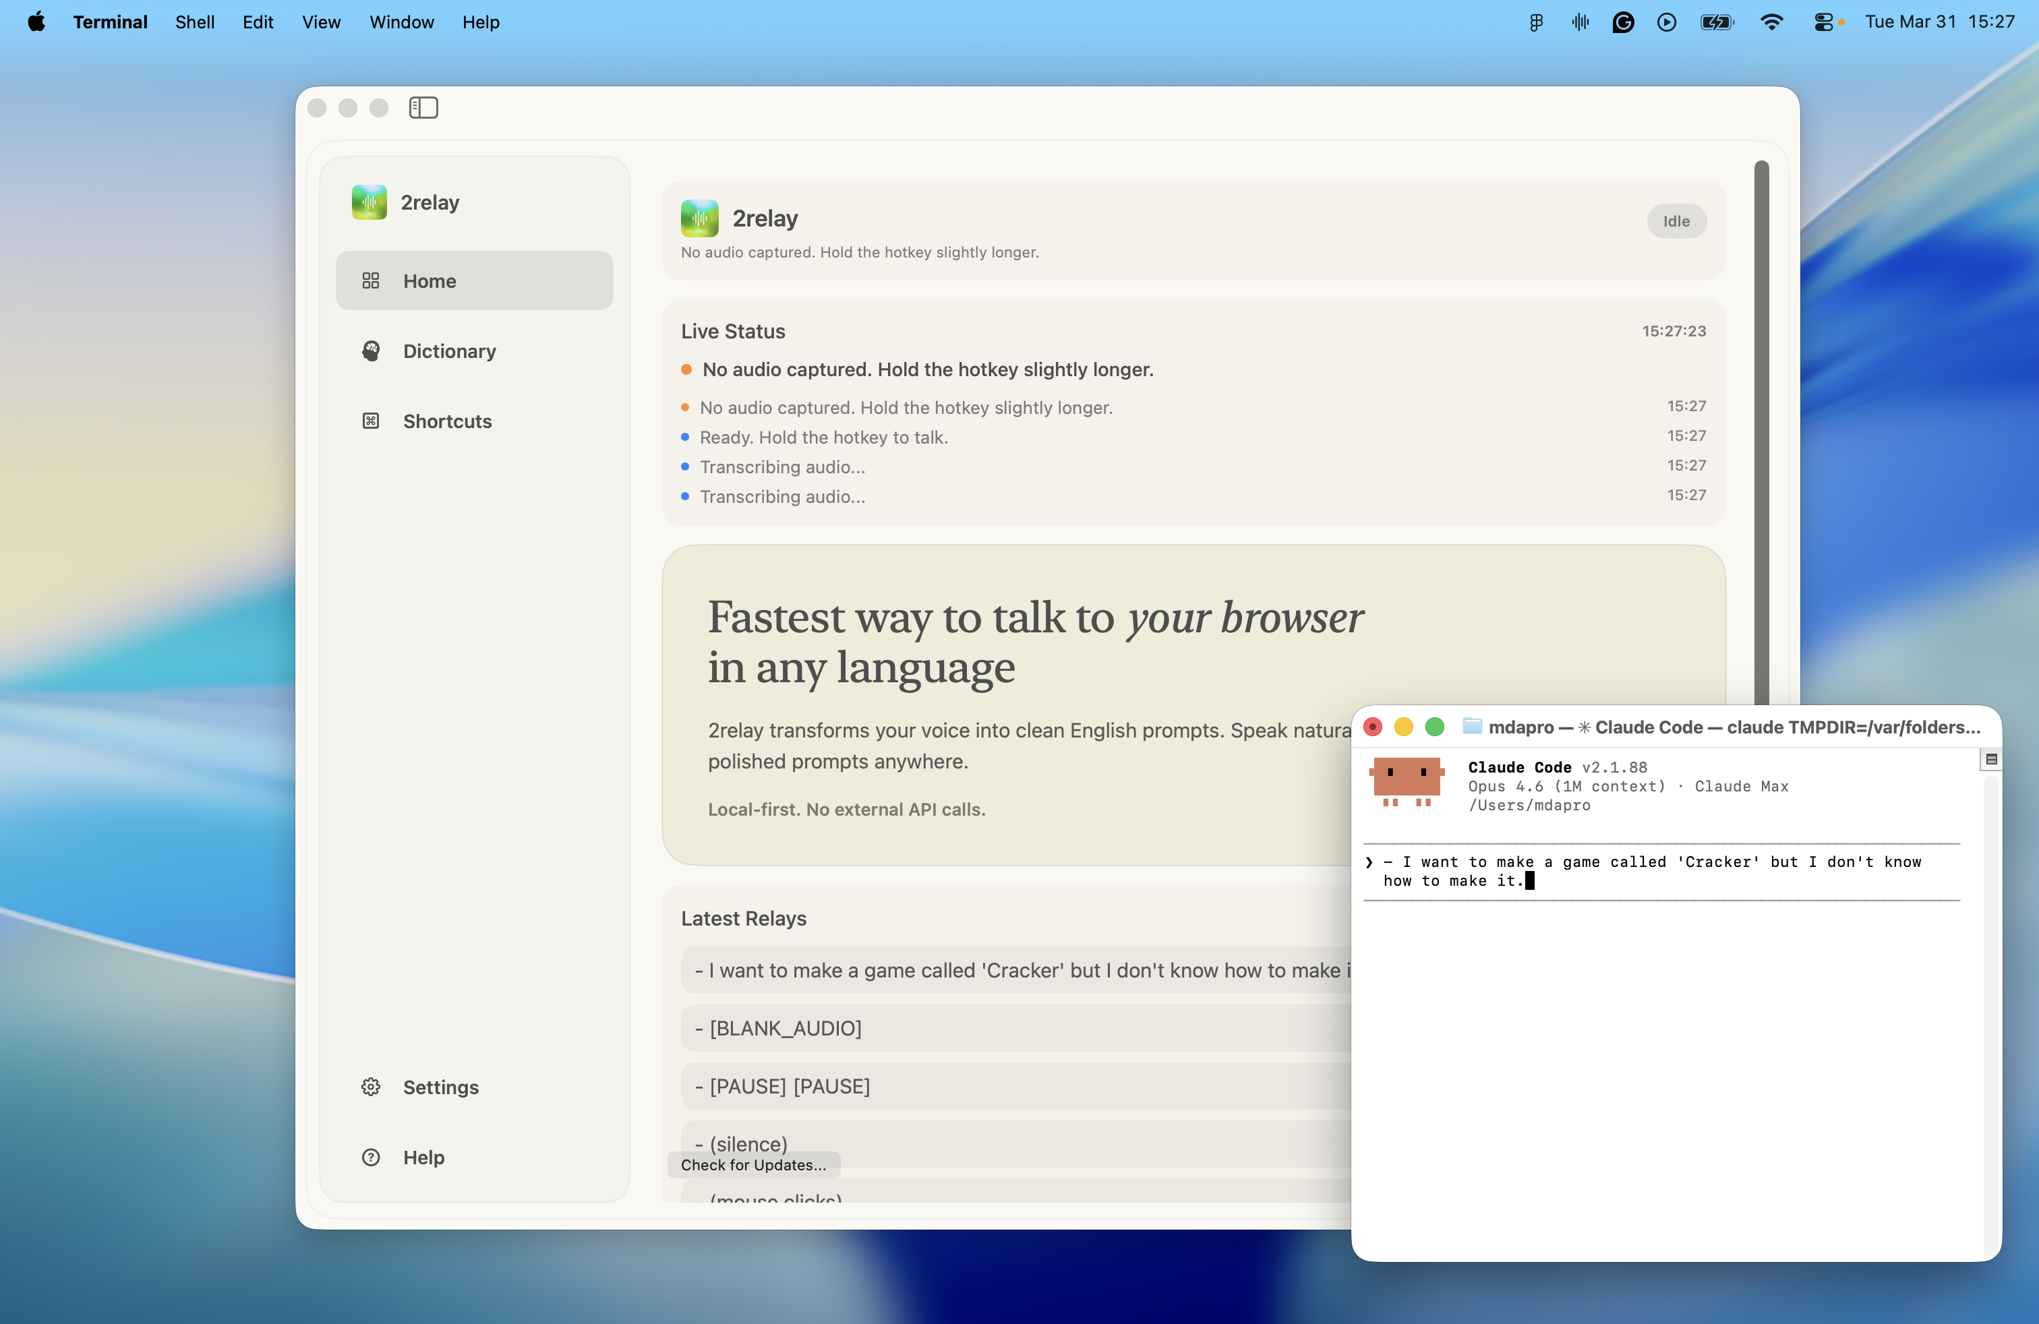
Task: Select the 'Cracker' game relay entry
Action: tap(1015, 970)
